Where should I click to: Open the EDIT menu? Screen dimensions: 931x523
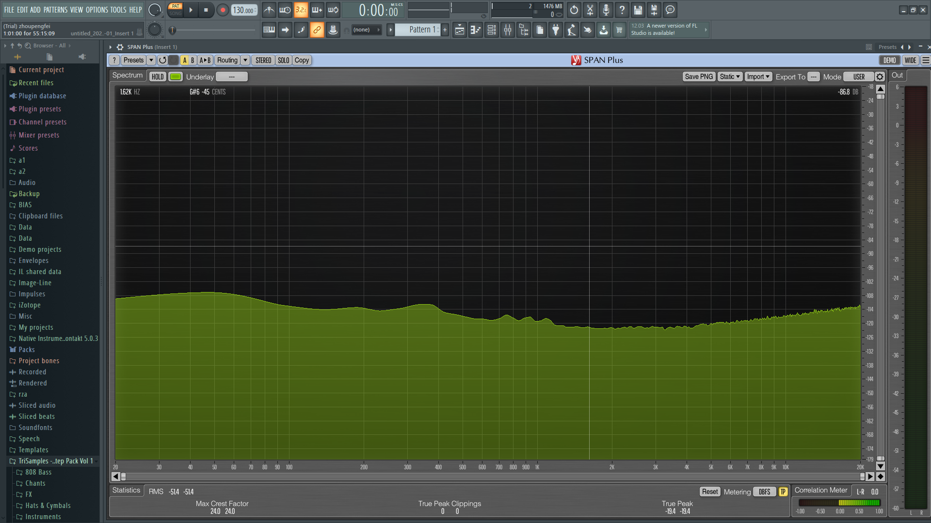click(x=22, y=10)
